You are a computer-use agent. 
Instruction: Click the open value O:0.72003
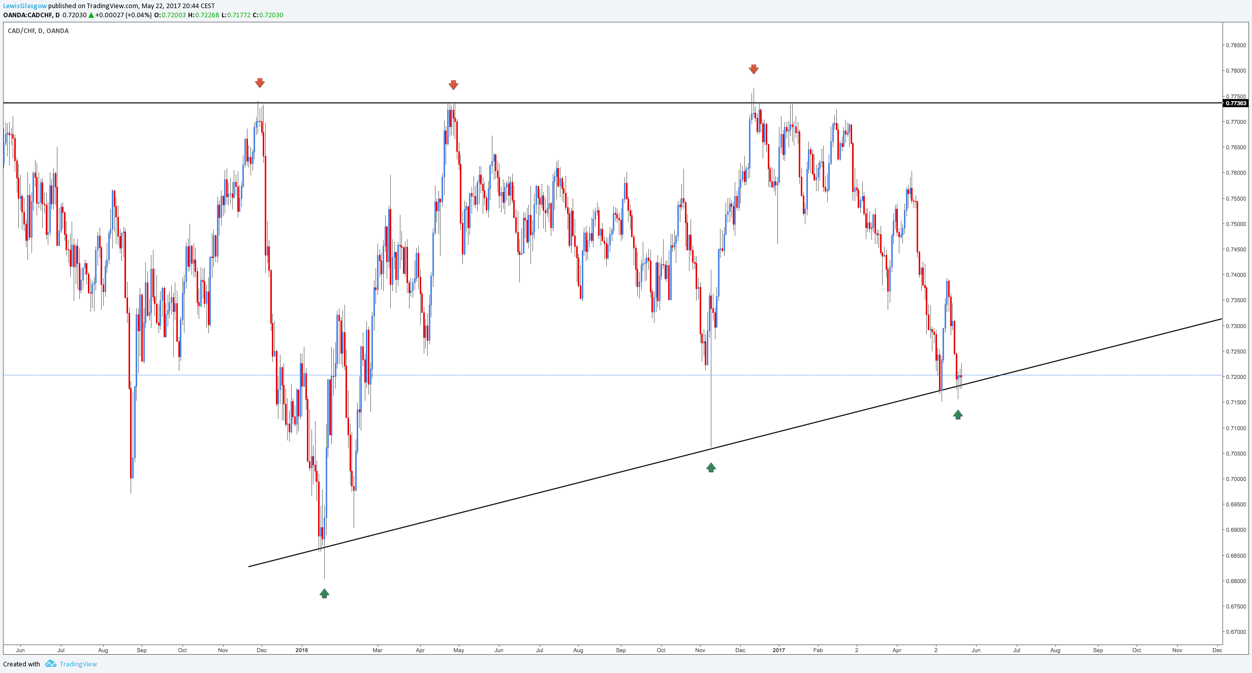pos(170,15)
